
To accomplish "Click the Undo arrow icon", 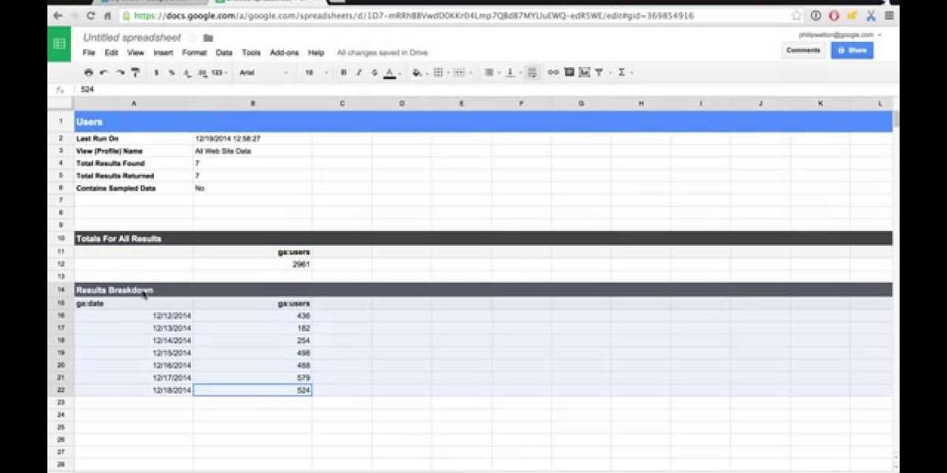I will 104,73.
